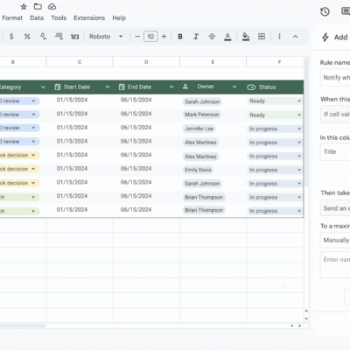The width and height of the screenshot is (350, 350).
Task: Open Status dropdown for Sarah Johnson Ready row
Action: [x=299, y=101]
